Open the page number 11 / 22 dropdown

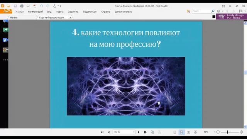pos(134,132)
